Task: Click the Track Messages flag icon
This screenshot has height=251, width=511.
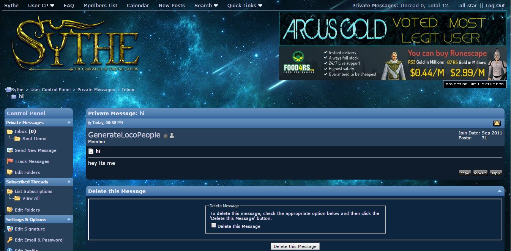Action: pyautogui.click(x=10, y=161)
